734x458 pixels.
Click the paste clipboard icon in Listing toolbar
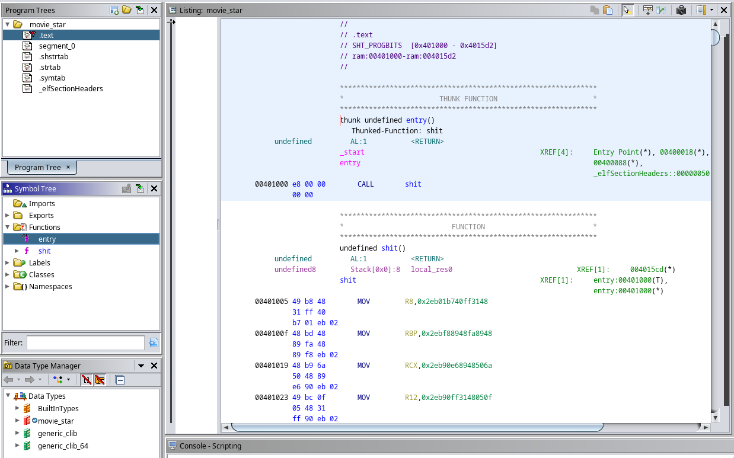click(x=608, y=10)
